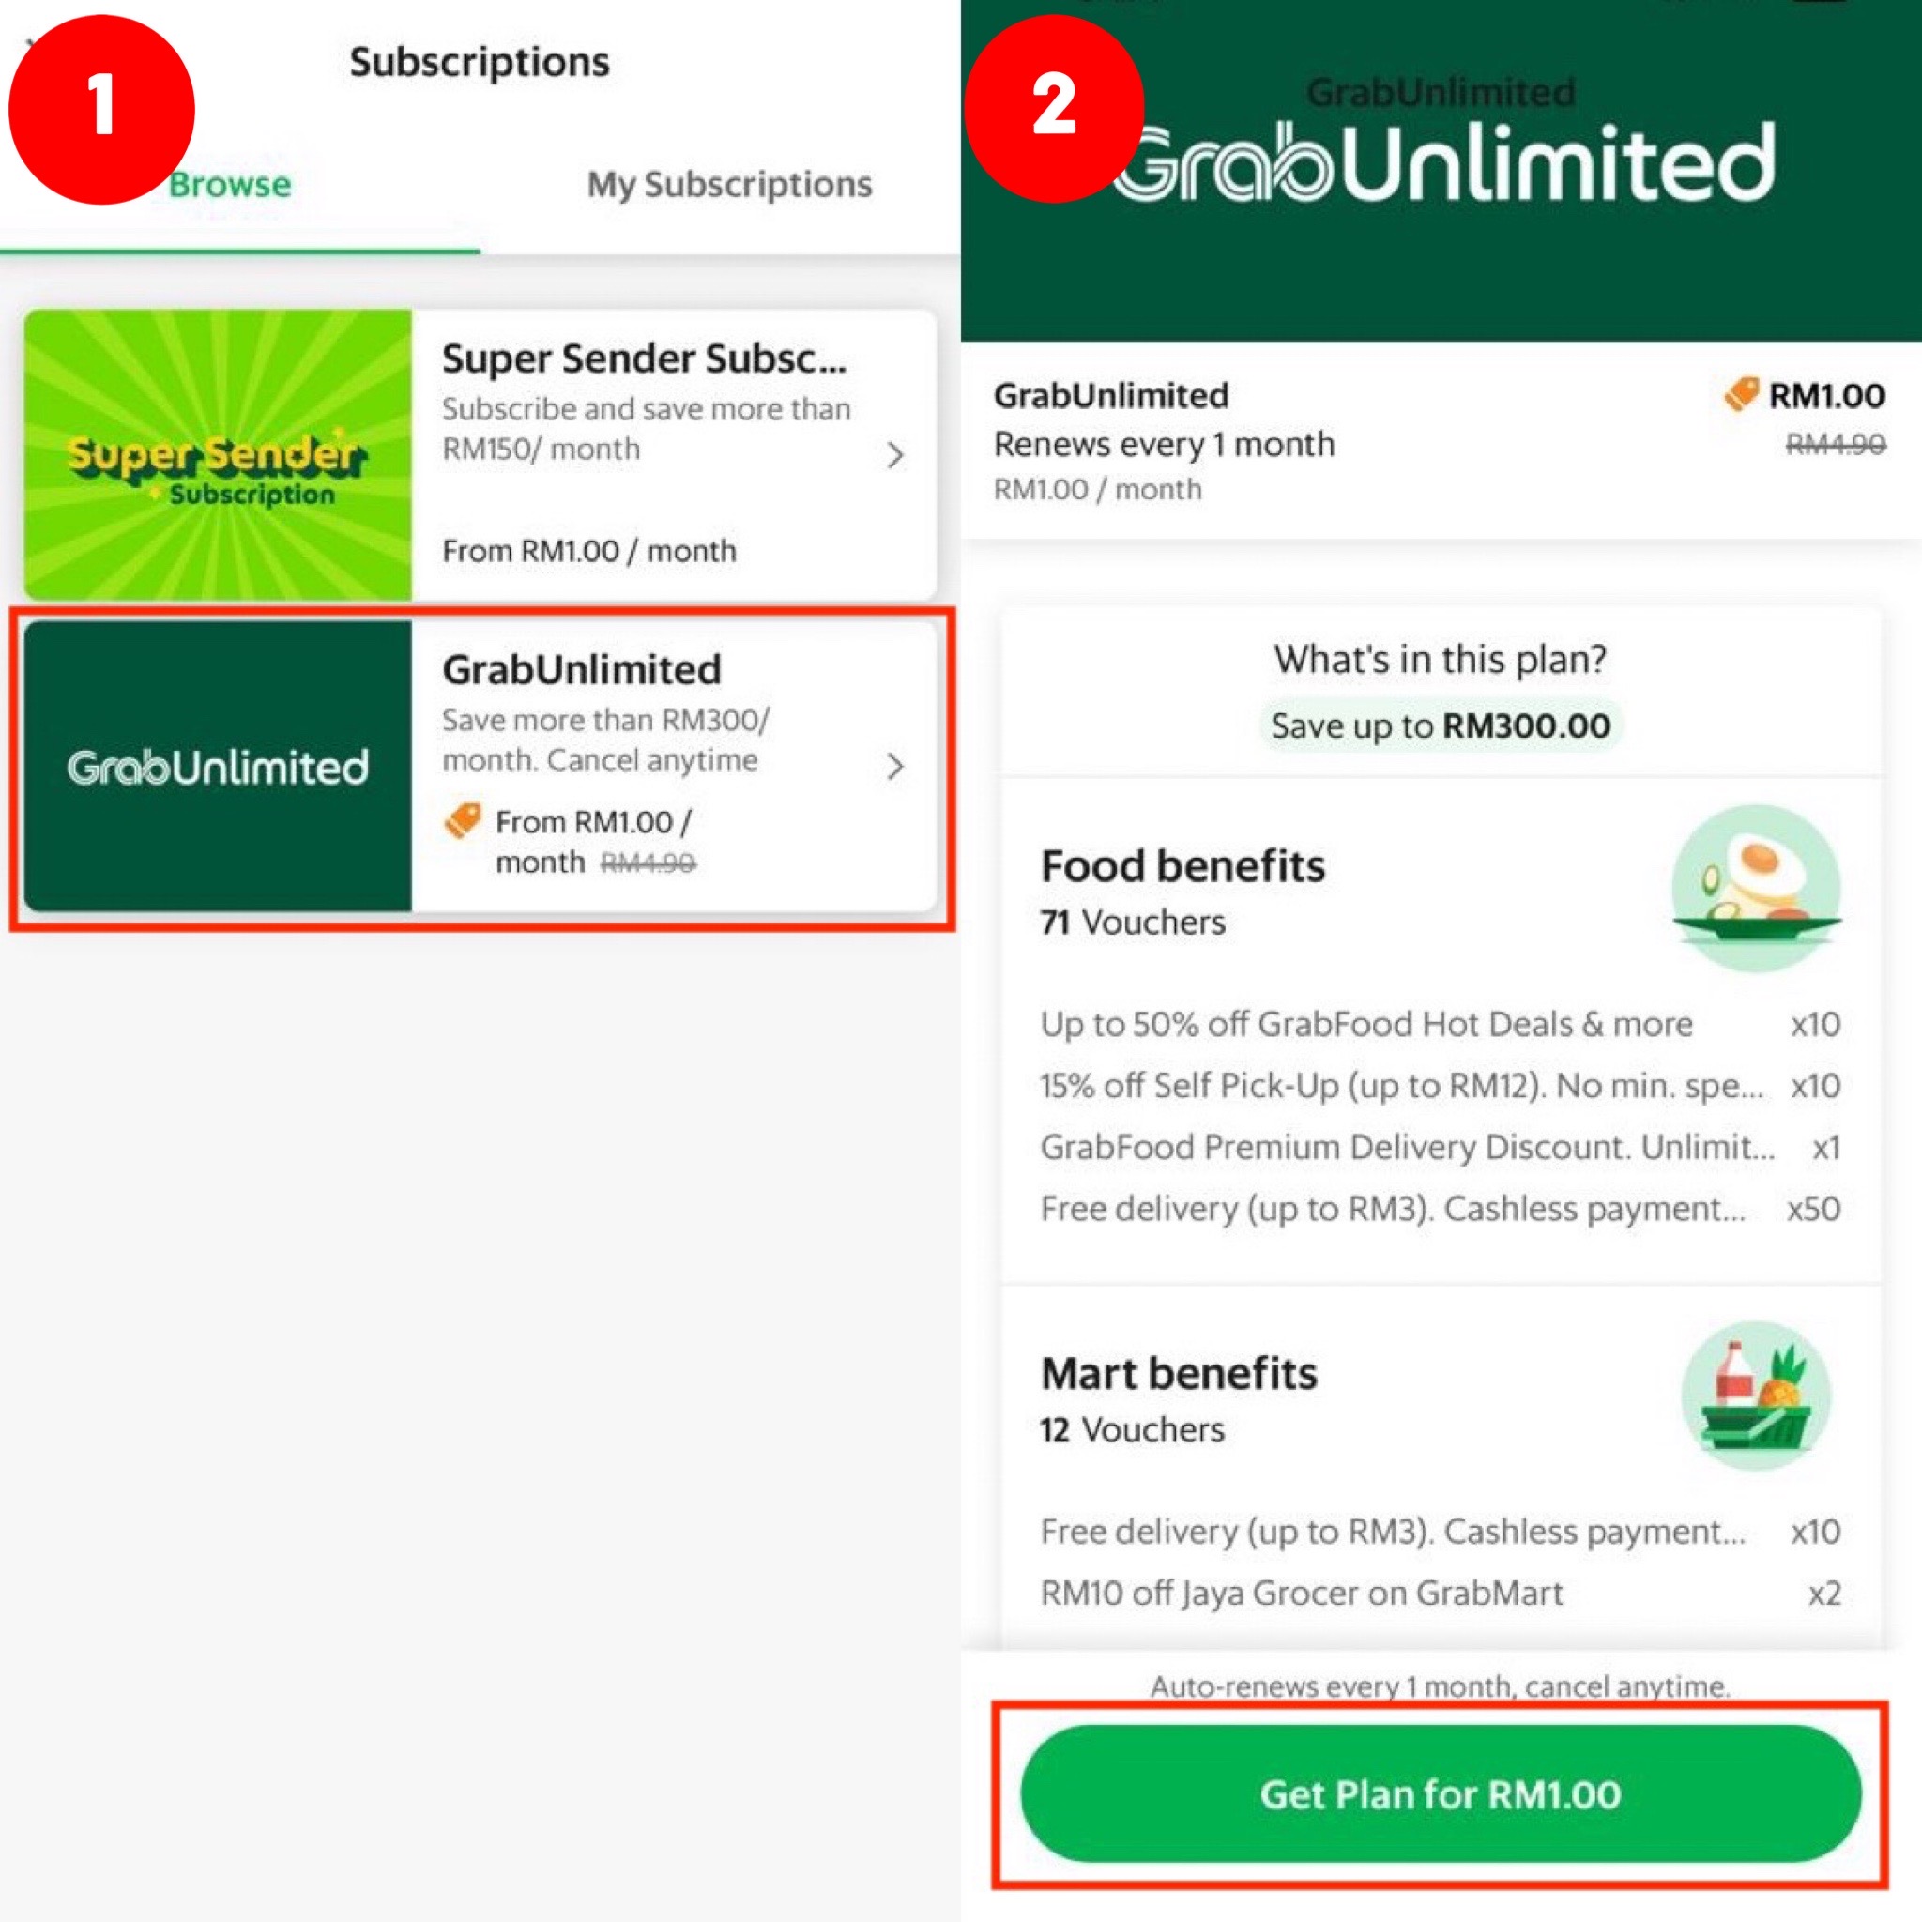The width and height of the screenshot is (1922, 1922).
Task: Click the GrabUnlimited header banner logo
Action: tap(1444, 163)
